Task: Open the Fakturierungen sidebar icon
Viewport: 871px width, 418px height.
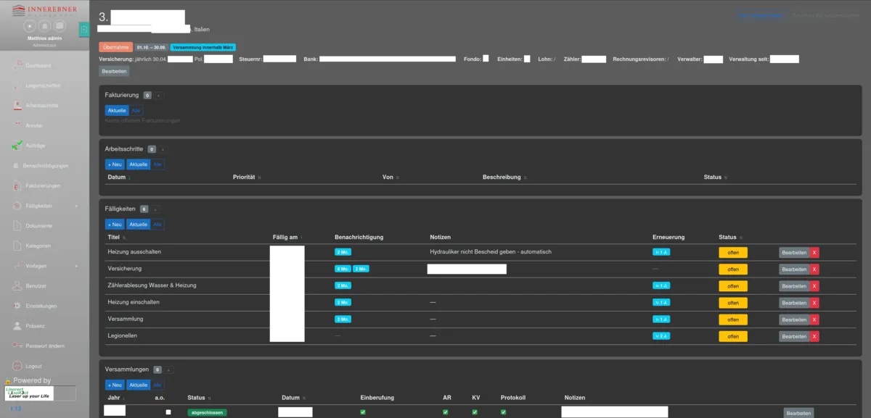Action: pos(17,185)
